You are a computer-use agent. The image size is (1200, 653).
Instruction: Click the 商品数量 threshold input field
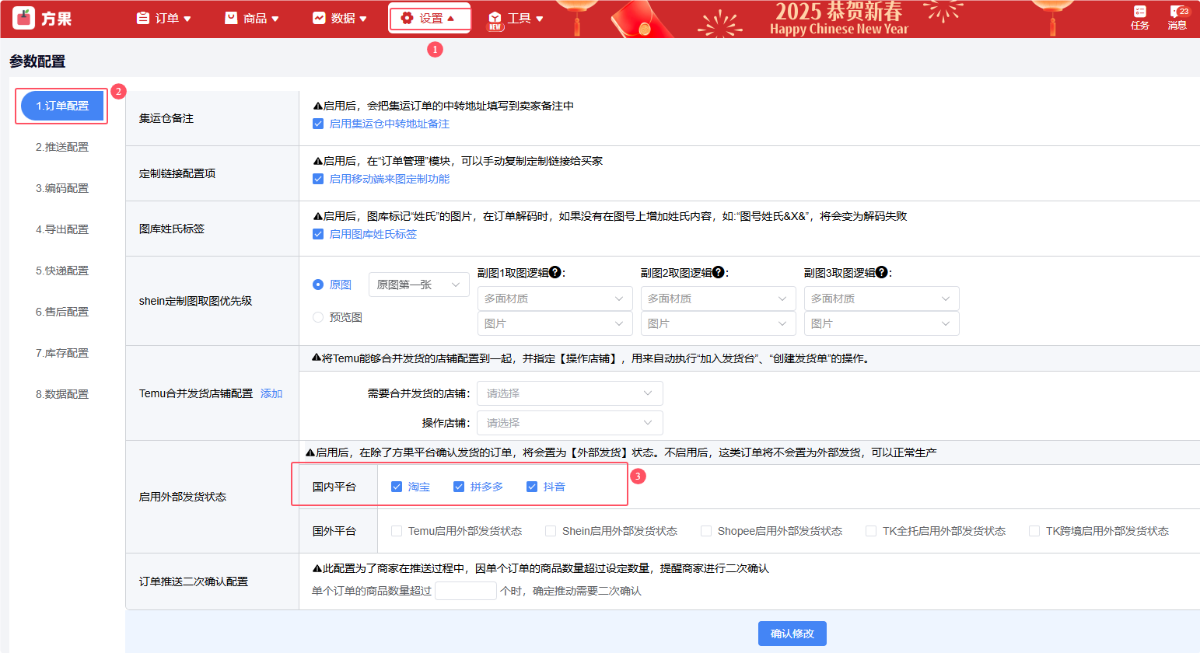click(465, 591)
